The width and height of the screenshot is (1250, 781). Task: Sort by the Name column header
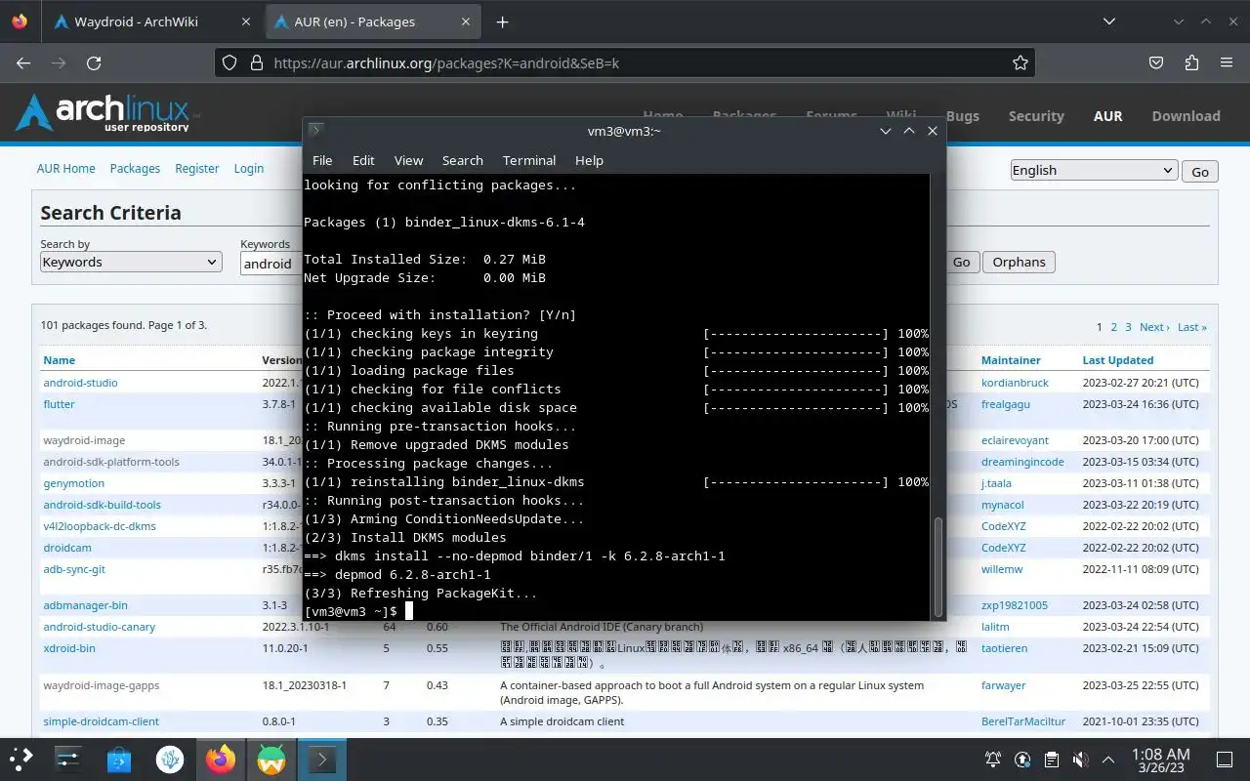[60, 360]
